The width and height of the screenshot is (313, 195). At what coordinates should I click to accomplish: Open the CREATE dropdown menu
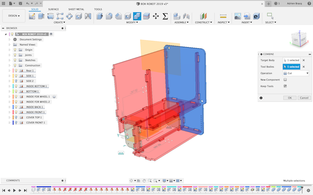(x=59, y=23)
